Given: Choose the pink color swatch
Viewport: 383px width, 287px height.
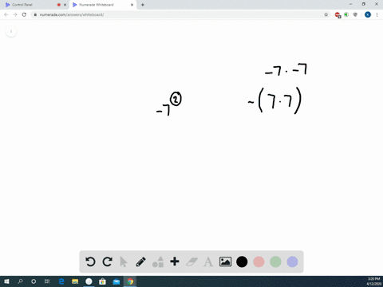Looking at the screenshot, I should click(259, 261).
